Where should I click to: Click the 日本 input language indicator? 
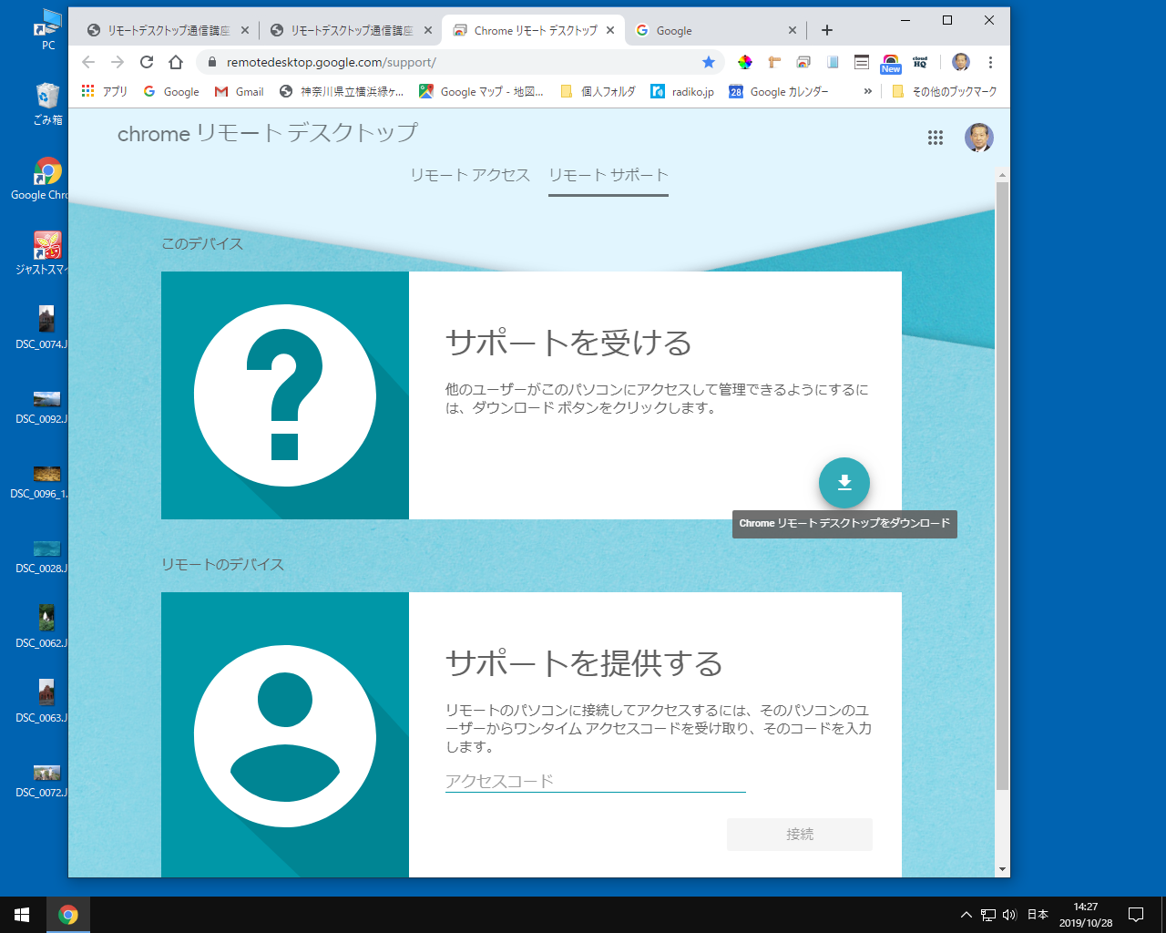1038,915
